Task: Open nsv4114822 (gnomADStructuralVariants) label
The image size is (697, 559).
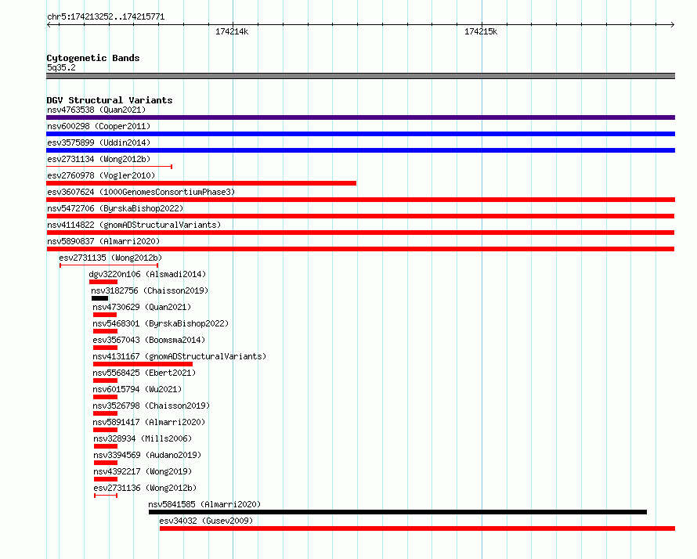Action: tap(134, 225)
